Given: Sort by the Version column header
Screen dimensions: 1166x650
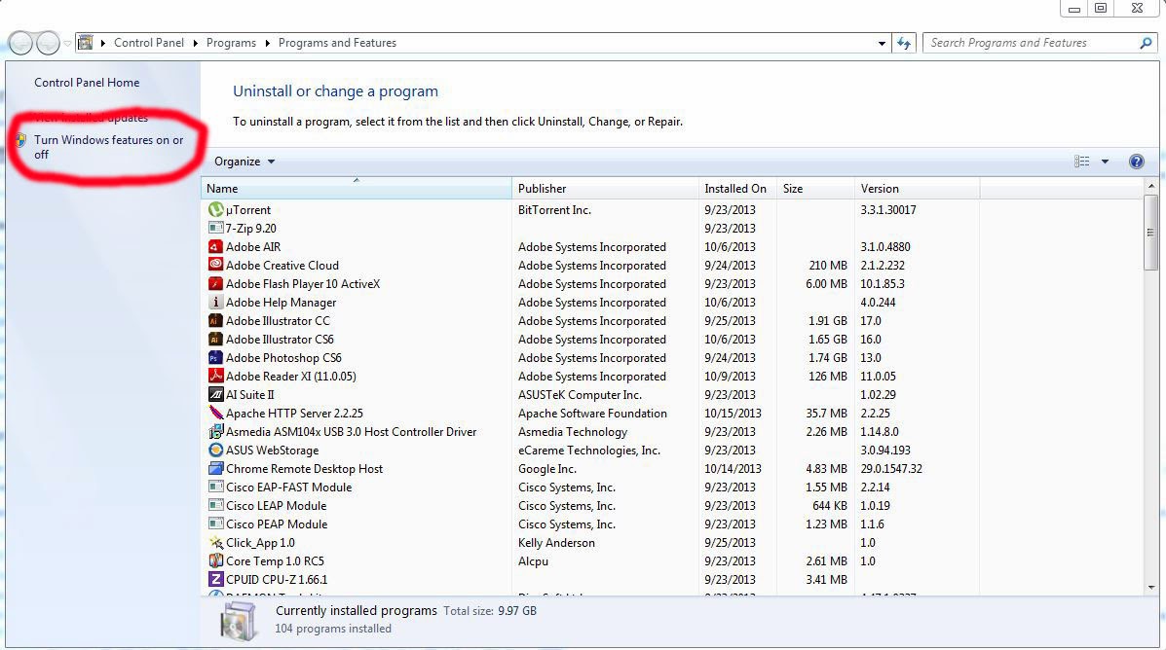Looking at the screenshot, I should [x=917, y=189].
